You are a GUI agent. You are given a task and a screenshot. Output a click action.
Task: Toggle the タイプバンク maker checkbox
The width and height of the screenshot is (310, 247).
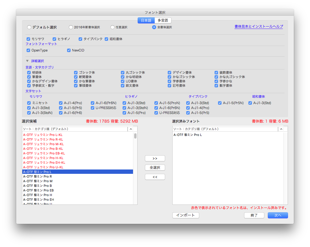(80, 39)
